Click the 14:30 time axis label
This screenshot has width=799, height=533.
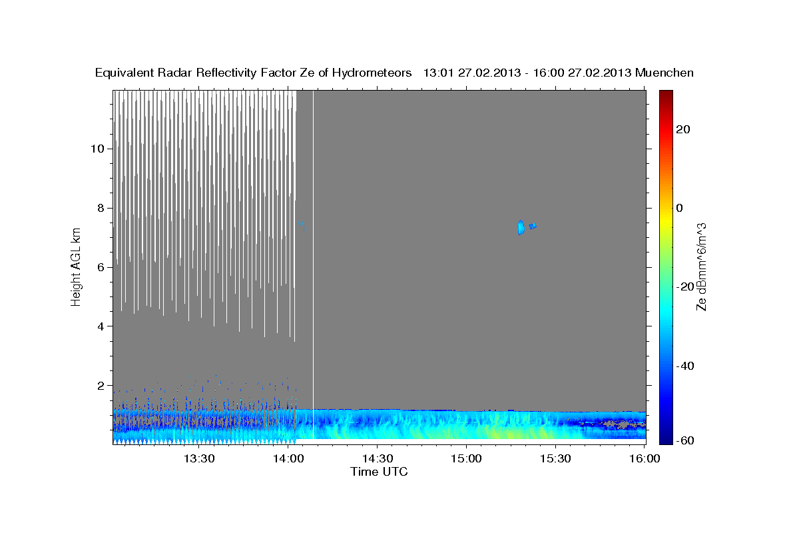pos(378,459)
